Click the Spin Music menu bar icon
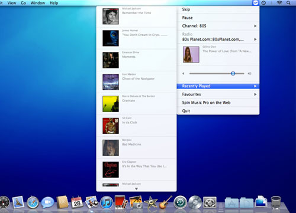Viewport: 296px width, 213px height. point(255,3)
